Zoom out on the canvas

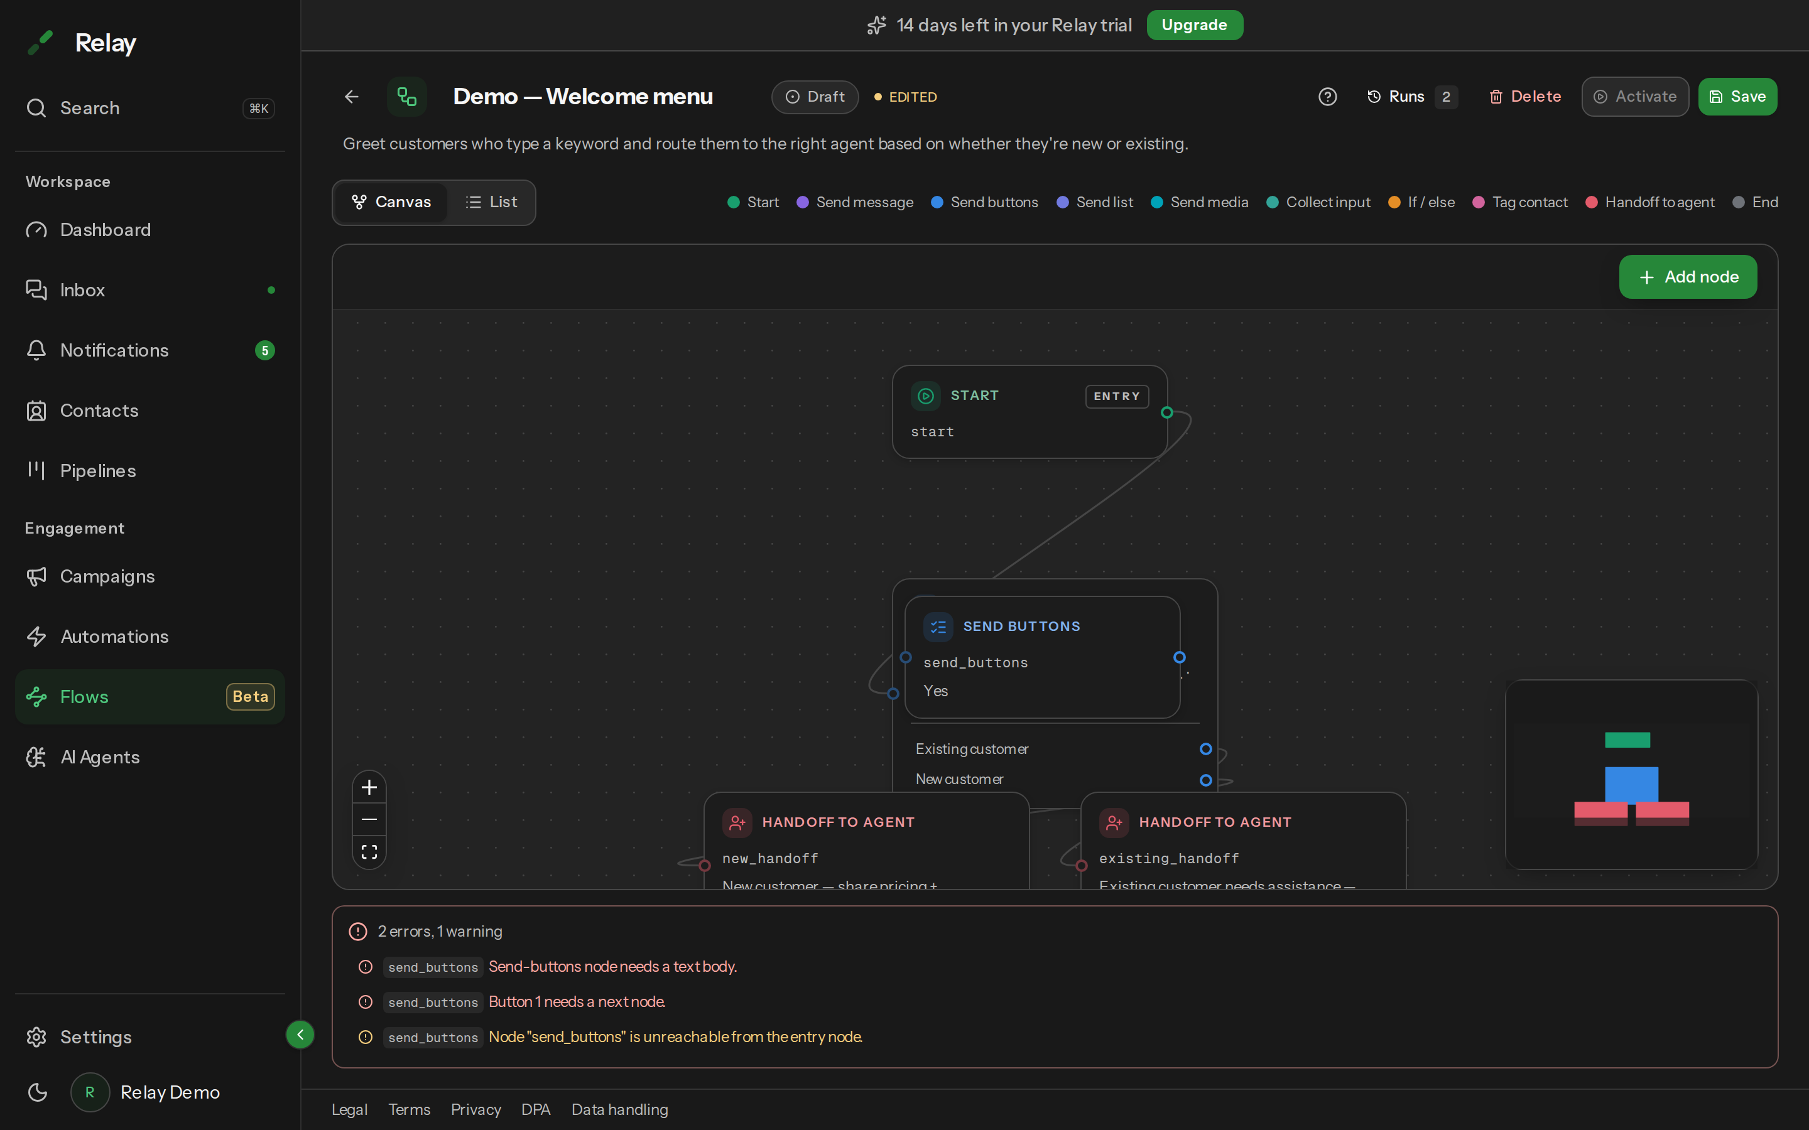tap(369, 819)
